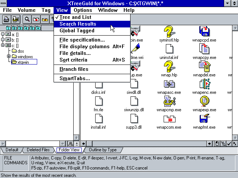Select the syminstl.hlp file icon

[169, 32]
